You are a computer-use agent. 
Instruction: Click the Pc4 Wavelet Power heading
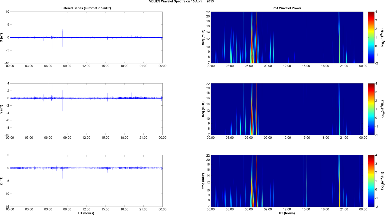(287, 8)
